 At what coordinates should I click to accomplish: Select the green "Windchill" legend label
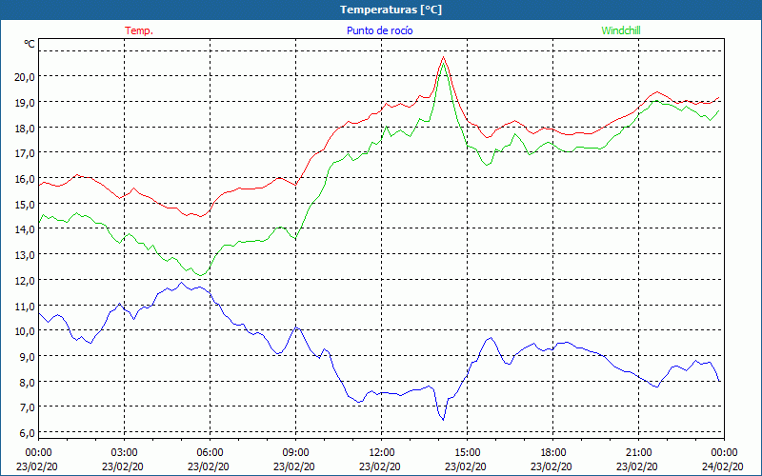(621, 30)
